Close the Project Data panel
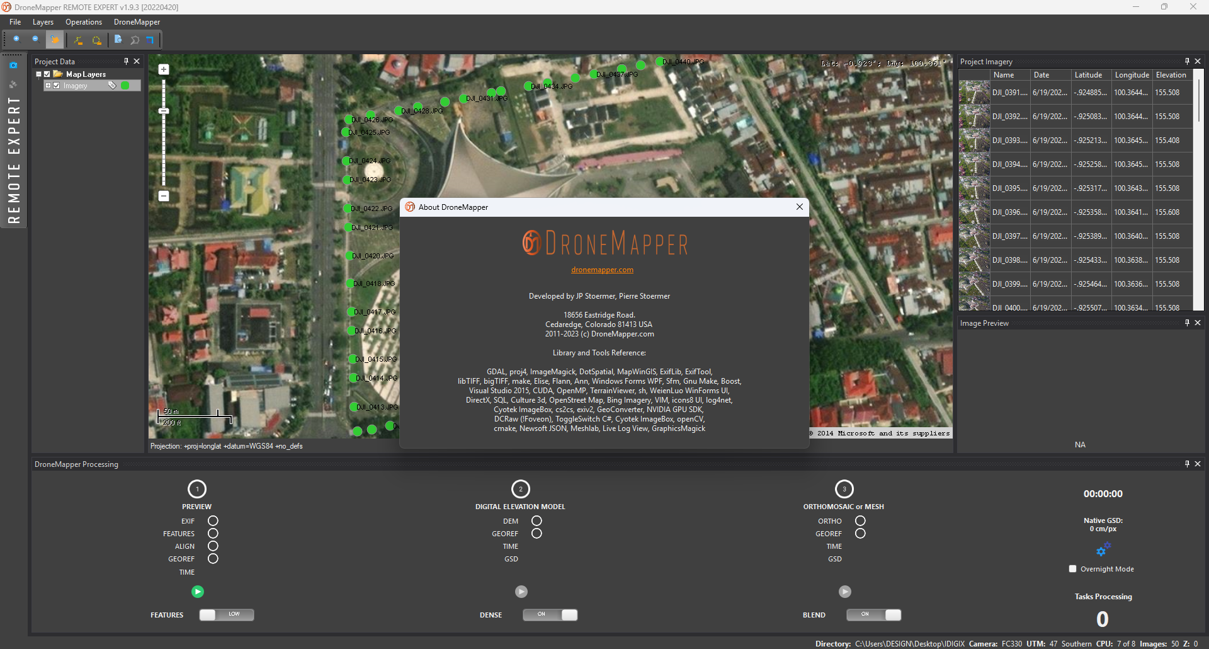Image resolution: width=1209 pixels, height=649 pixels. click(137, 61)
